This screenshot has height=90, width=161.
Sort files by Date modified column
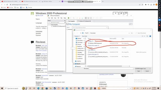tap(113, 38)
